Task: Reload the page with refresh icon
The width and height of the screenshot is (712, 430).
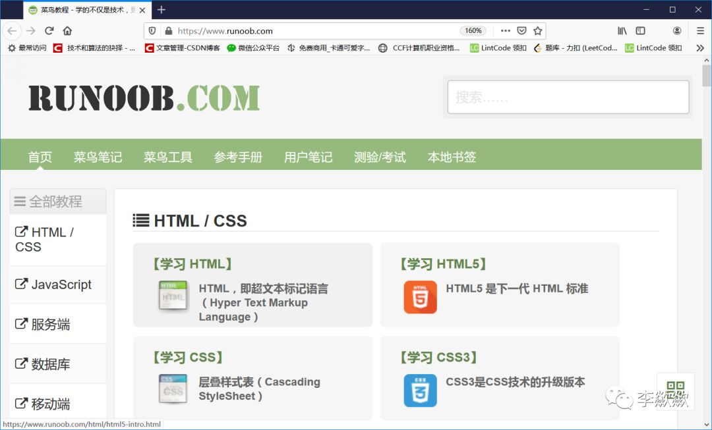Action: click(x=49, y=31)
